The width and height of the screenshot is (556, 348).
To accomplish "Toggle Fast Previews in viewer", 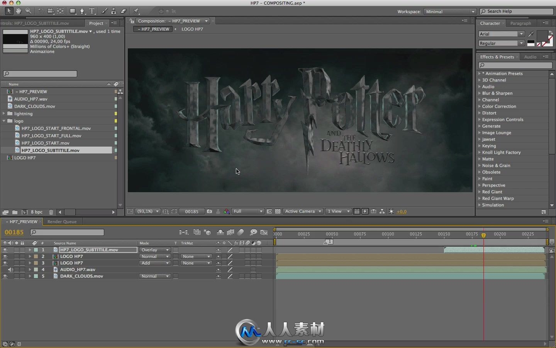I will [x=365, y=212].
